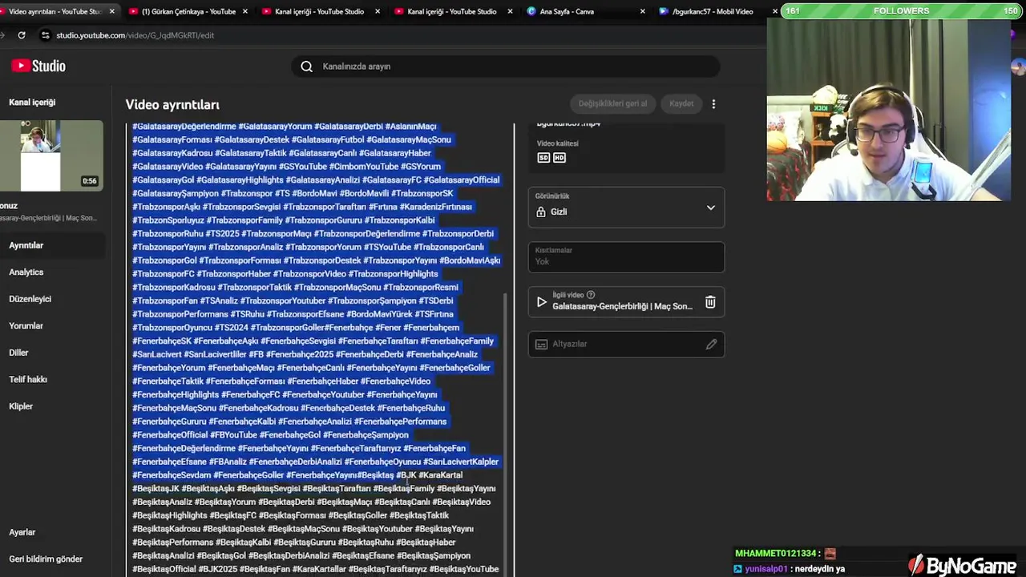The width and height of the screenshot is (1026, 577).
Task: Reload the page with the browser refresh button
Action: [x=22, y=35]
